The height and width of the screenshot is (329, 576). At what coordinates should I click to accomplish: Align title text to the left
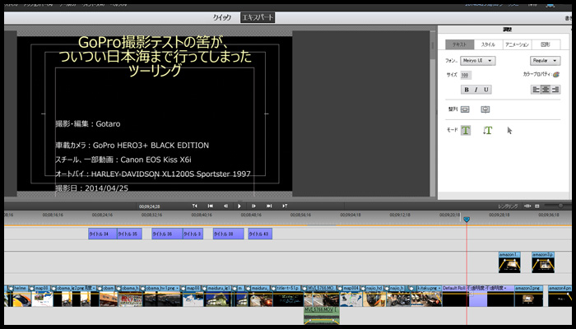[x=536, y=90]
